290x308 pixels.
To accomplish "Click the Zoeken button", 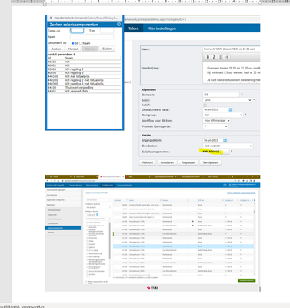I will [56, 49].
